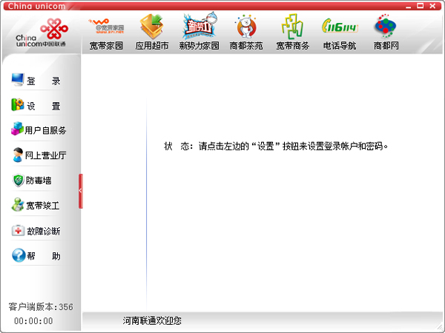Visit the 商都网 website icon
Screen dimensions: 445x333
coord(386,33)
